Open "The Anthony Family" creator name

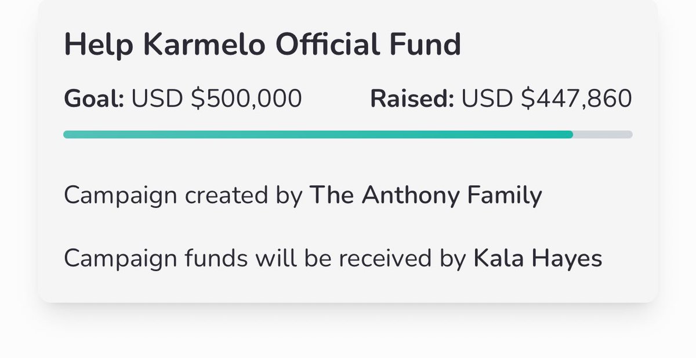point(426,196)
